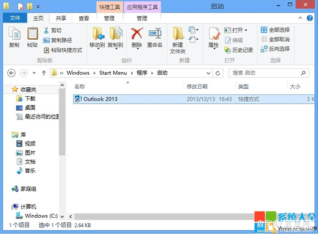Screen dimensions: 318x234
Task: Collapse the ribbon with the chevron
Action: (x=300, y=18)
